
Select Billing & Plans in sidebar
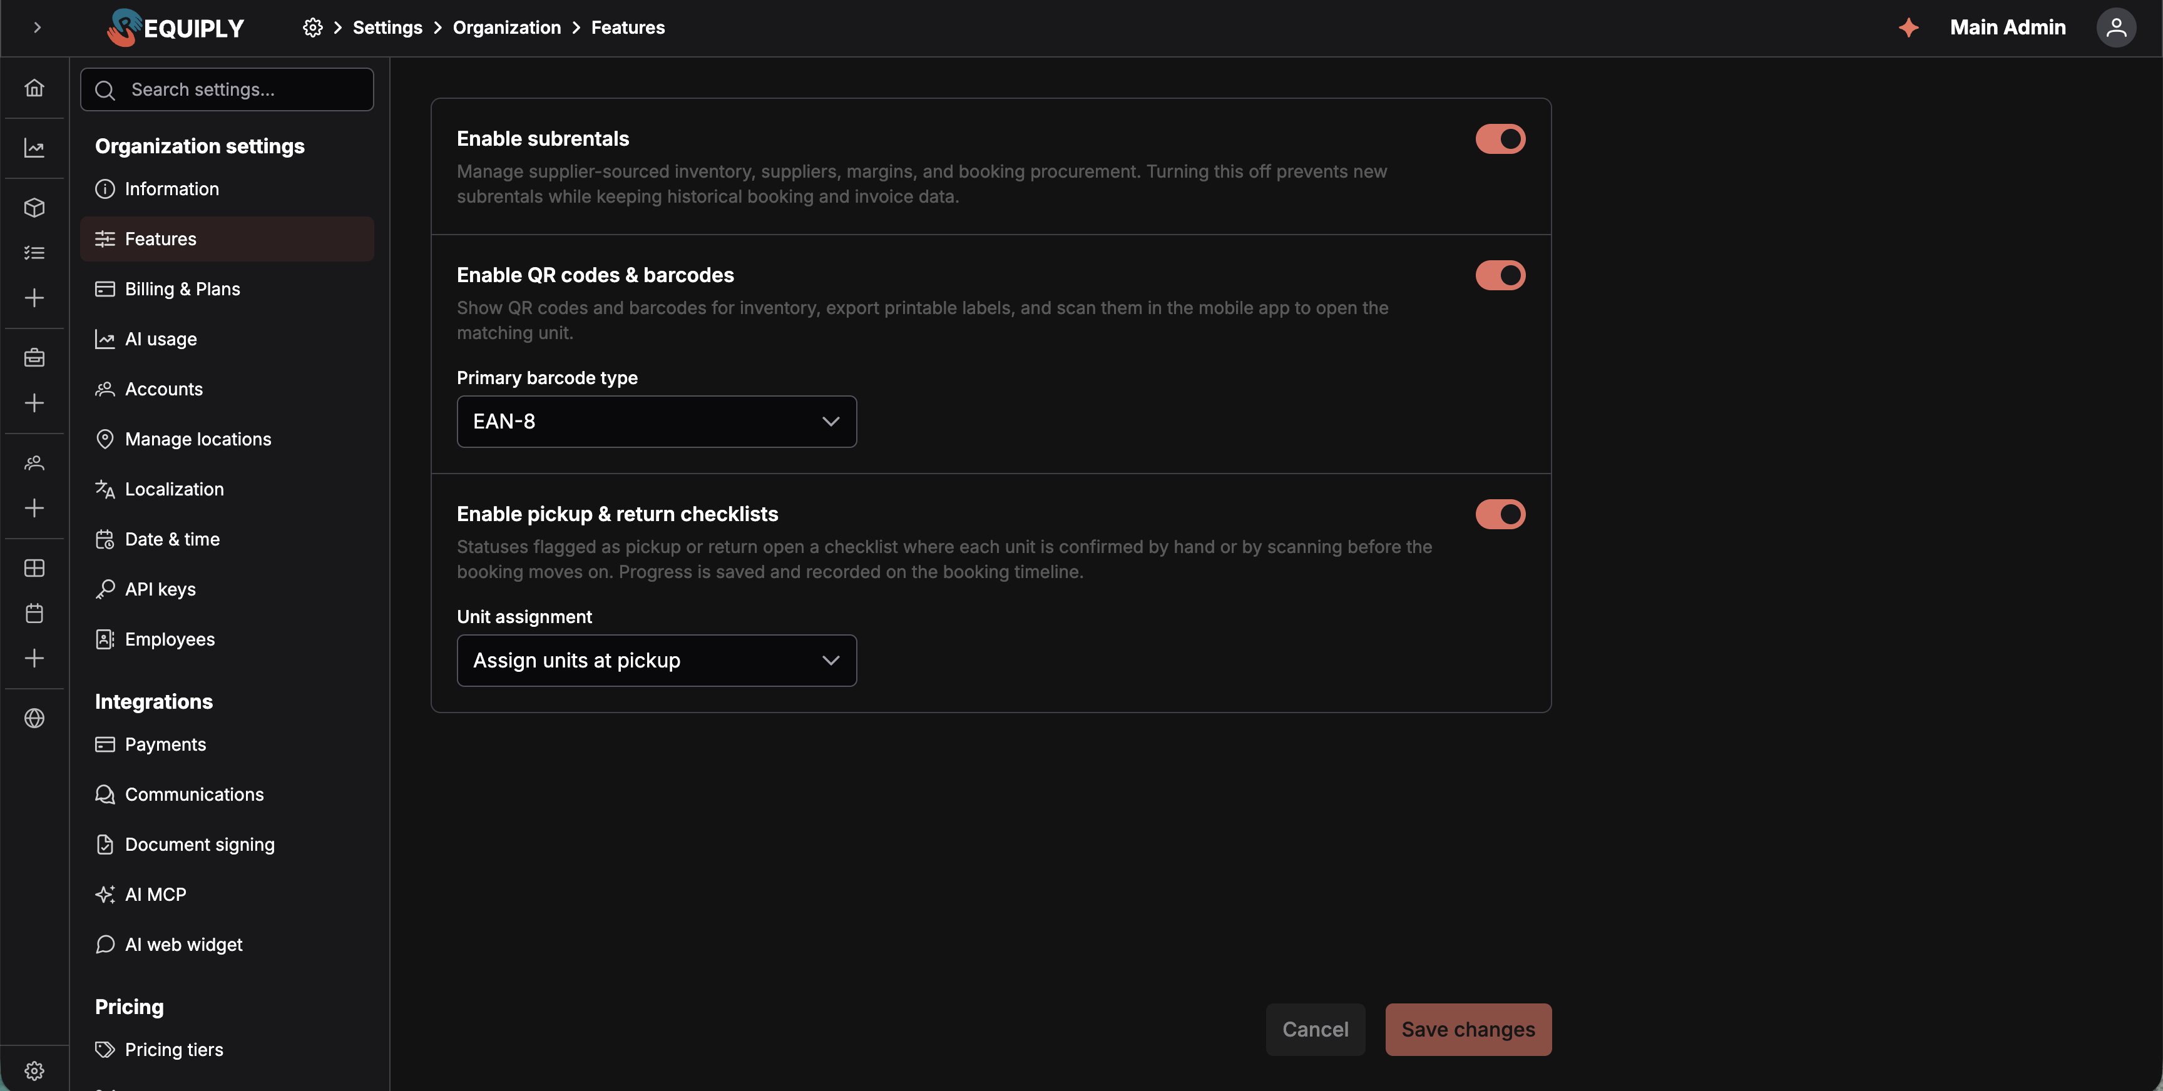coord(227,288)
